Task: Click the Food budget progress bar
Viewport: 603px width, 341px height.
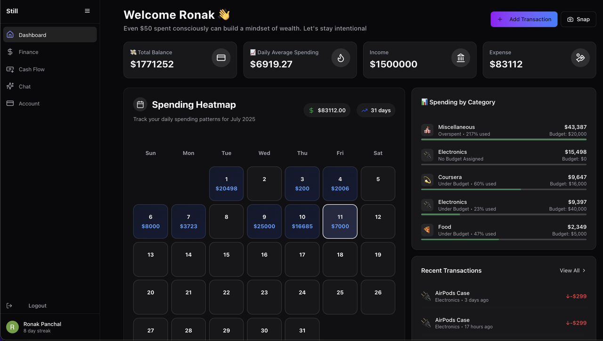Action: pos(504,239)
